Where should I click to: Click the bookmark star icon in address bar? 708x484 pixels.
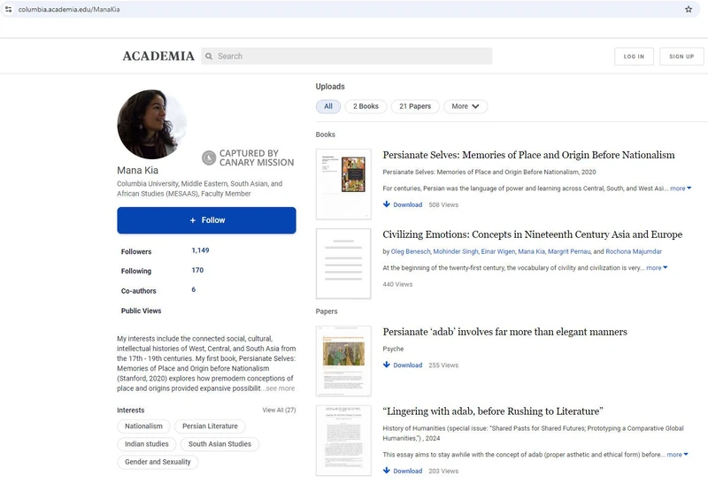(x=689, y=9)
